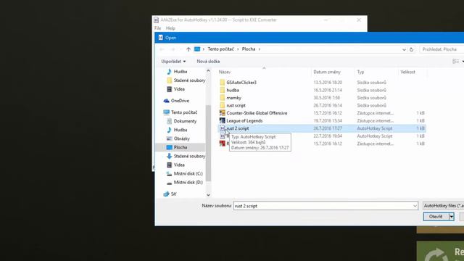The width and height of the screenshot is (464, 261).
Task: Open the 'AutoHotkey files' file type filter
Action: 443,206
